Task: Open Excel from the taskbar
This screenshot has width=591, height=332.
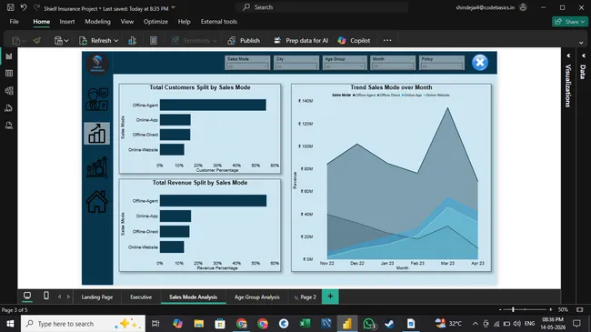Action: [305, 323]
